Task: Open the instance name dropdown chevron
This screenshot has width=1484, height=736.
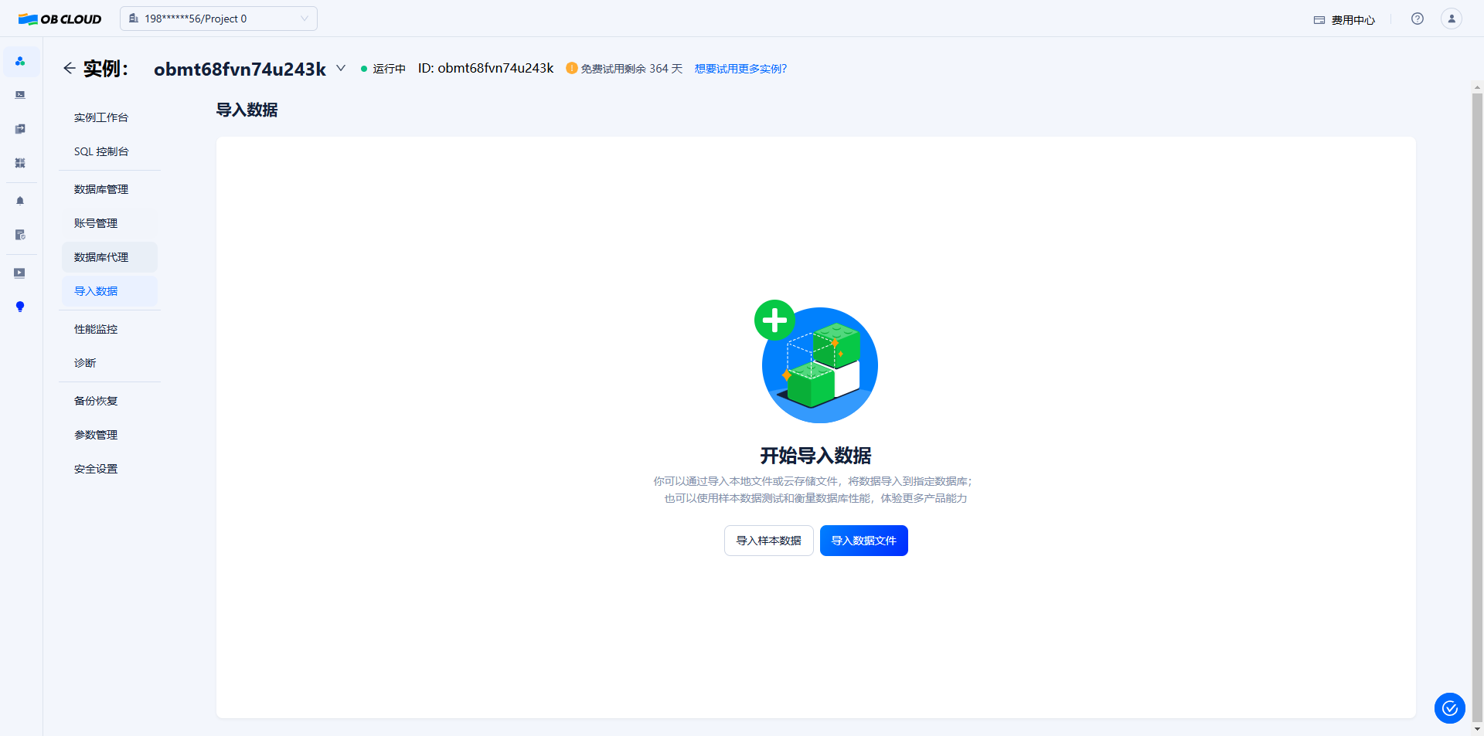Action: (341, 68)
